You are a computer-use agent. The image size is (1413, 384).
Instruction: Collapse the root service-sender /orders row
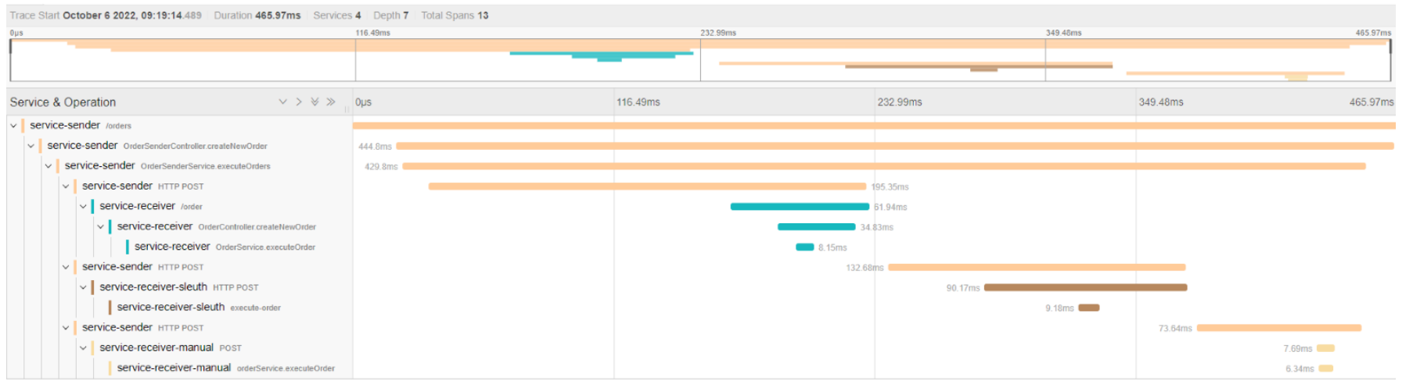13,126
